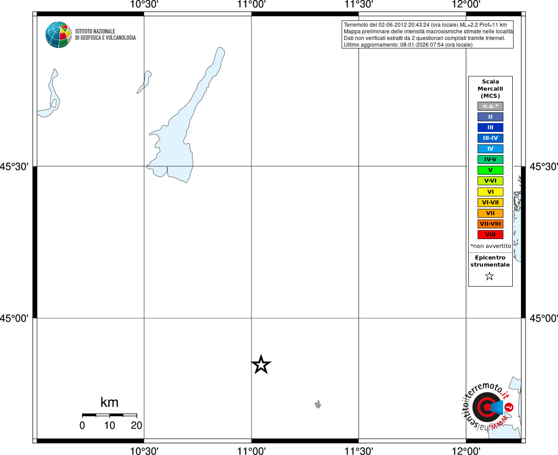
Task: Click the bottom 12°00' longitude label
Action: click(466, 451)
